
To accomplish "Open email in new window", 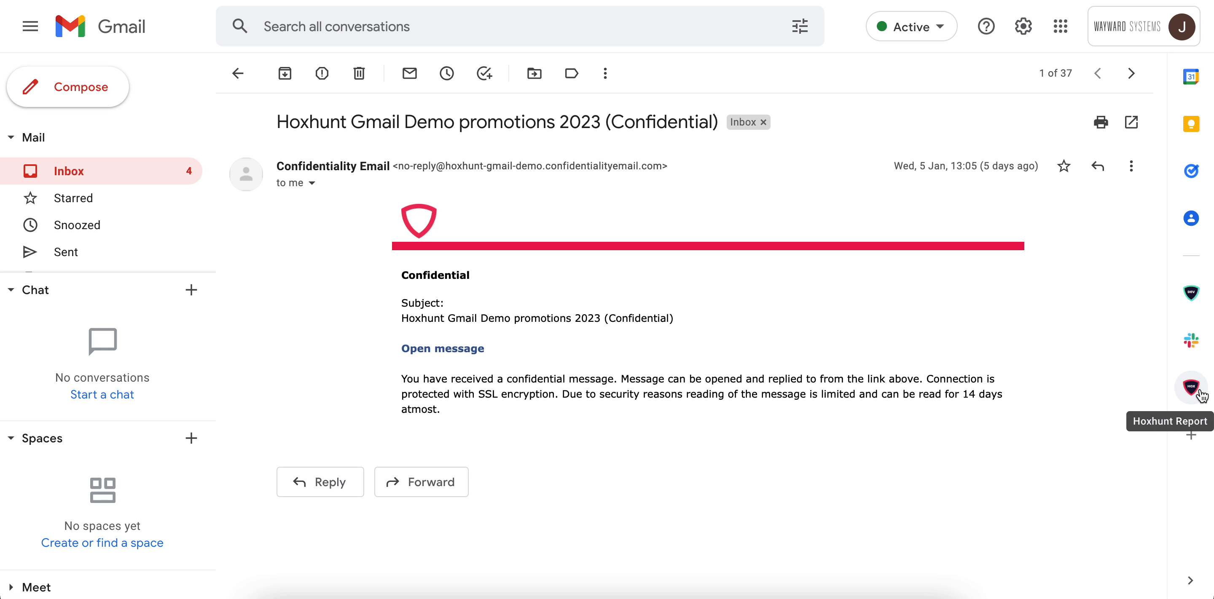I will coord(1131,123).
